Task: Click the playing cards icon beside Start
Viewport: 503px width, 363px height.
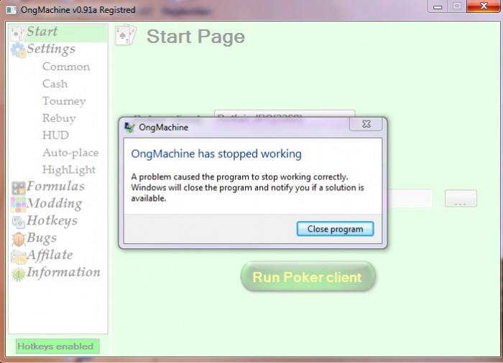Action: pos(18,33)
